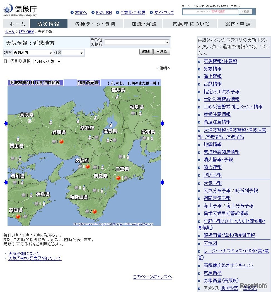
Task: Open the ENGLISH link
Action: pyautogui.click(x=104, y=13)
